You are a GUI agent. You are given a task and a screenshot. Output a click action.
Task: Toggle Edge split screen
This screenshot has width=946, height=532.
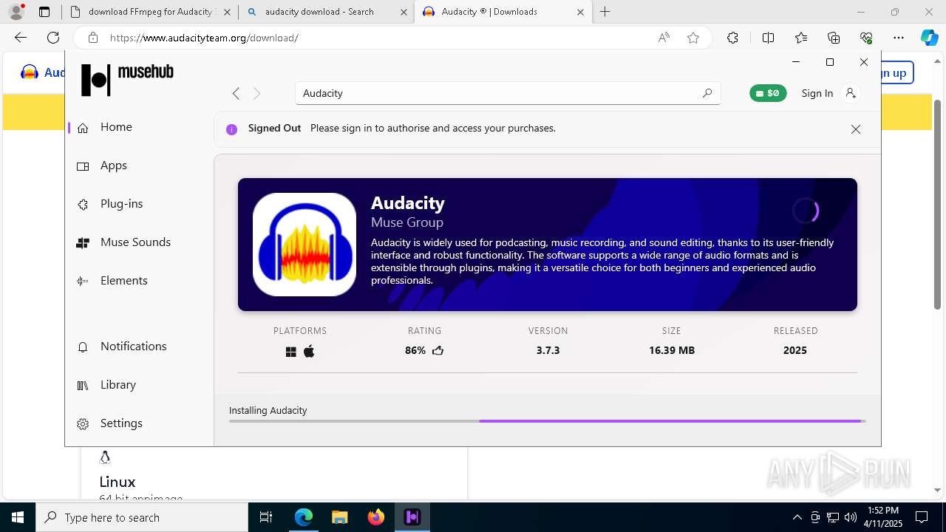click(768, 38)
